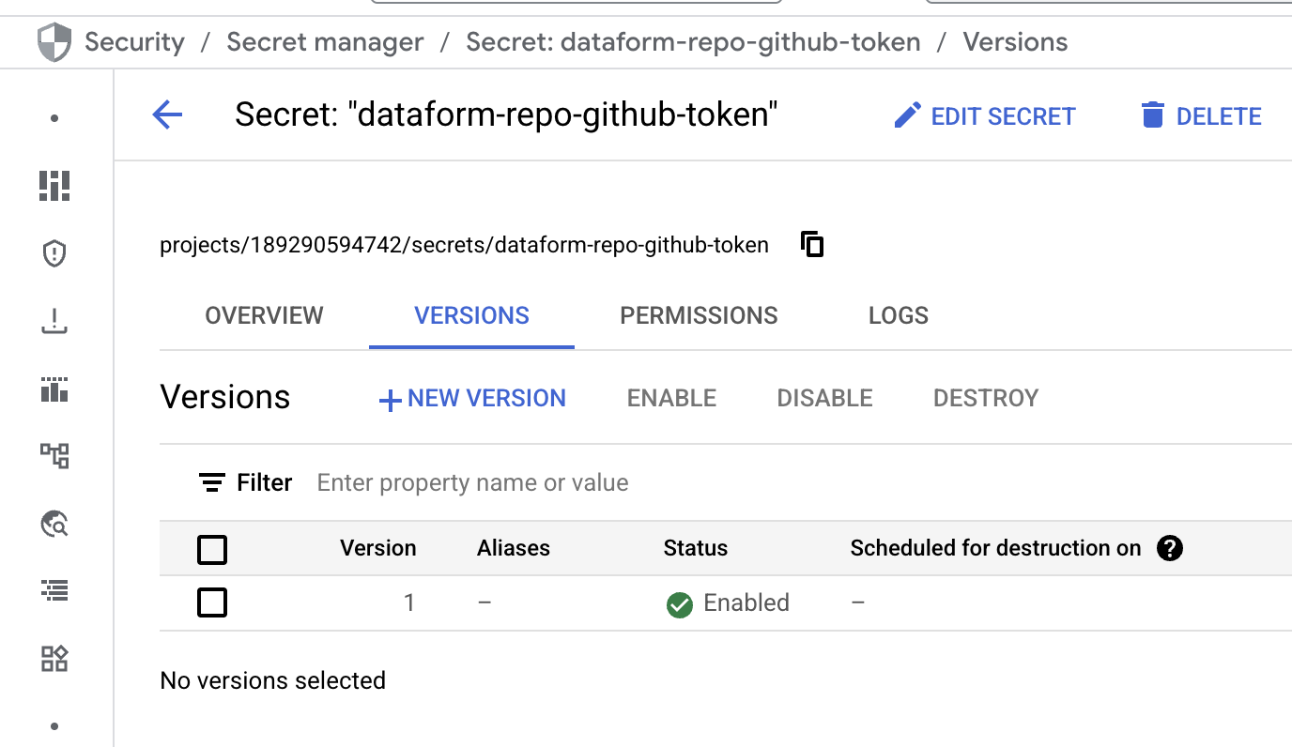Open help for Scheduled for destruction
This screenshot has width=1292, height=747.
[x=1169, y=548]
